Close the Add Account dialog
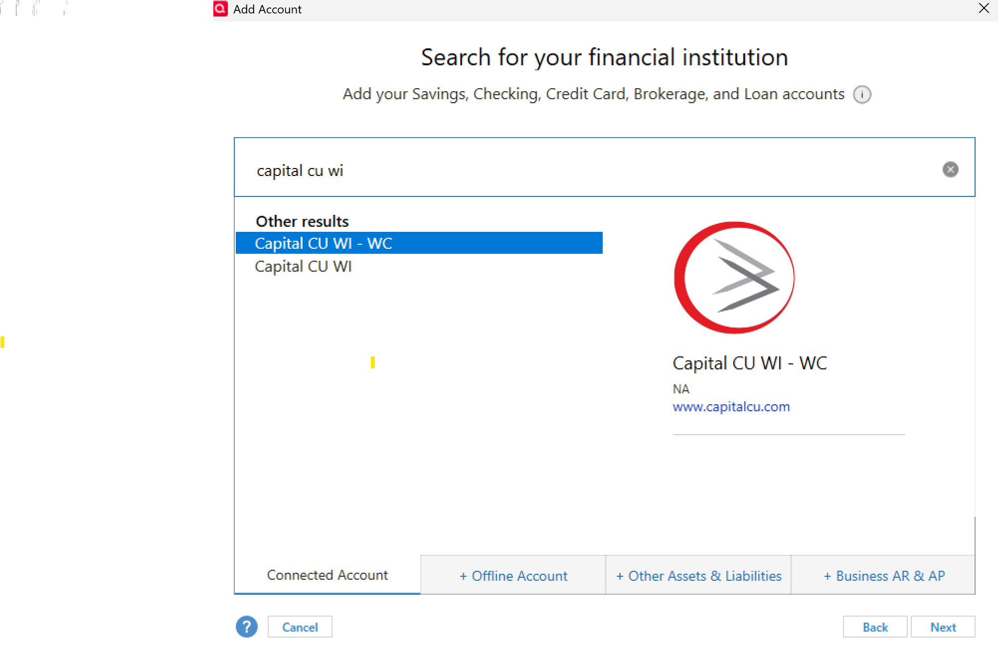This screenshot has height=656, width=998. tap(984, 8)
